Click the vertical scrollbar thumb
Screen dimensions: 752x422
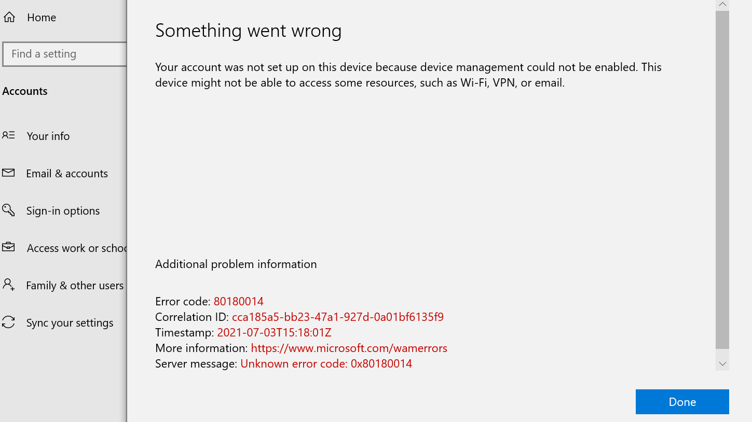coord(722,180)
